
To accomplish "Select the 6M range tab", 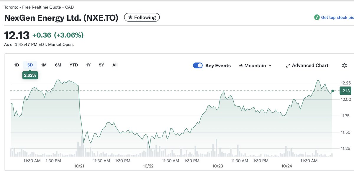I will coord(58,65).
